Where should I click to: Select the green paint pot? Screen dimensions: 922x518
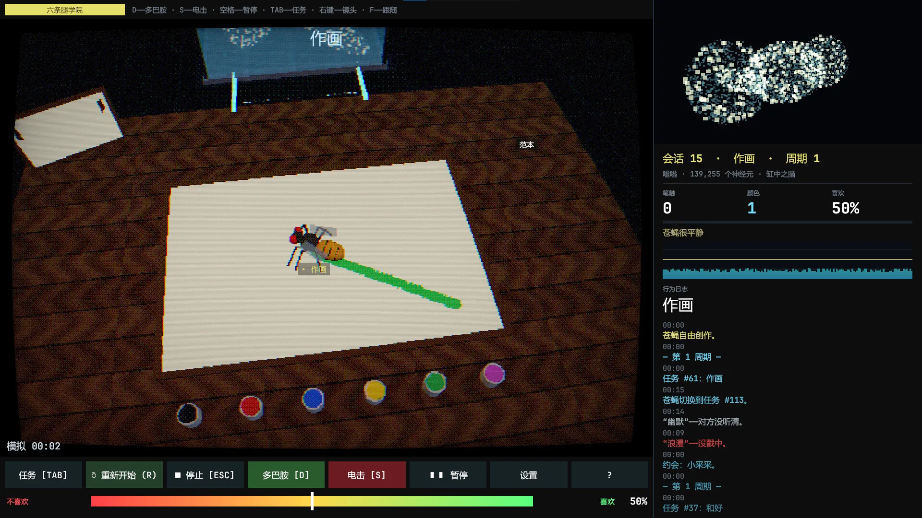click(x=435, y=383)
